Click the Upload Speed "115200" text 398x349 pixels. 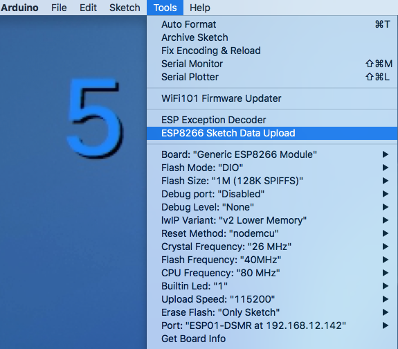[x=218, y=299]
